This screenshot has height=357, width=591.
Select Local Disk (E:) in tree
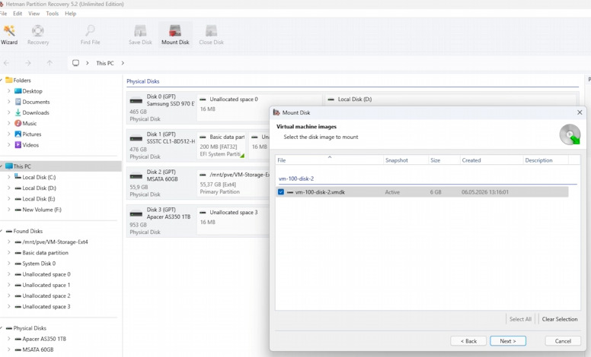click(38, 199)
